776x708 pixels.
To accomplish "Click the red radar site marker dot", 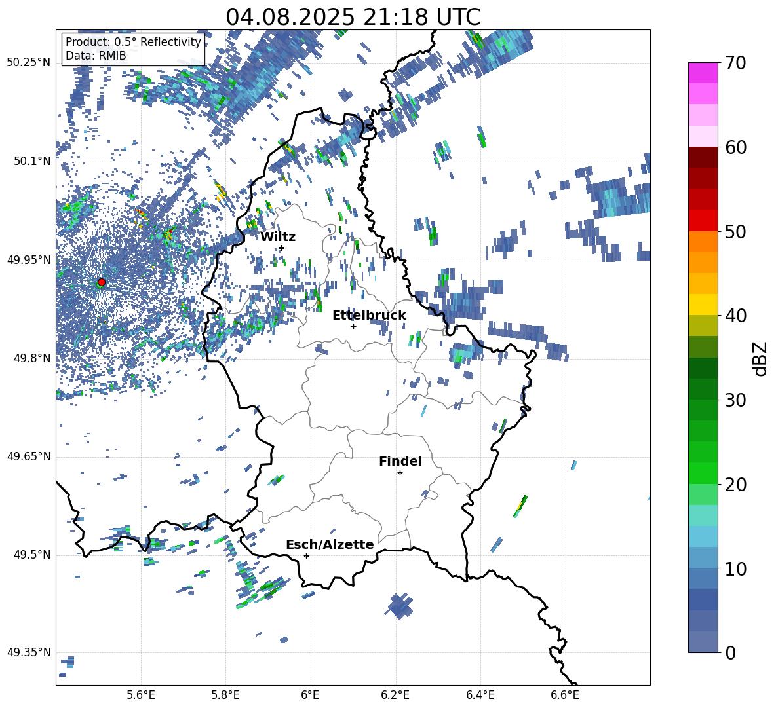I will coord(102,282).
